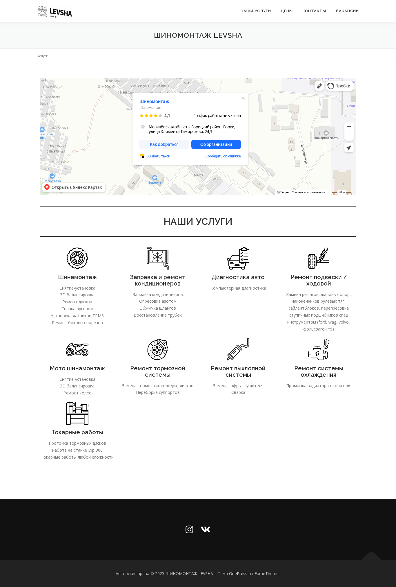Screen dimensions: 396x587
Task: Click the НАШИ УСЛУГИ section title
Action: coord(198,222)
